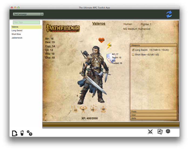Click the Touch: 12 value
The image size is (189, 150).
pyautogui.click(x=116, y=57)
